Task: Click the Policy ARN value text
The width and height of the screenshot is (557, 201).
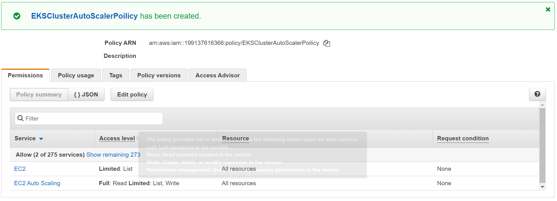Action: pos(234,43)
